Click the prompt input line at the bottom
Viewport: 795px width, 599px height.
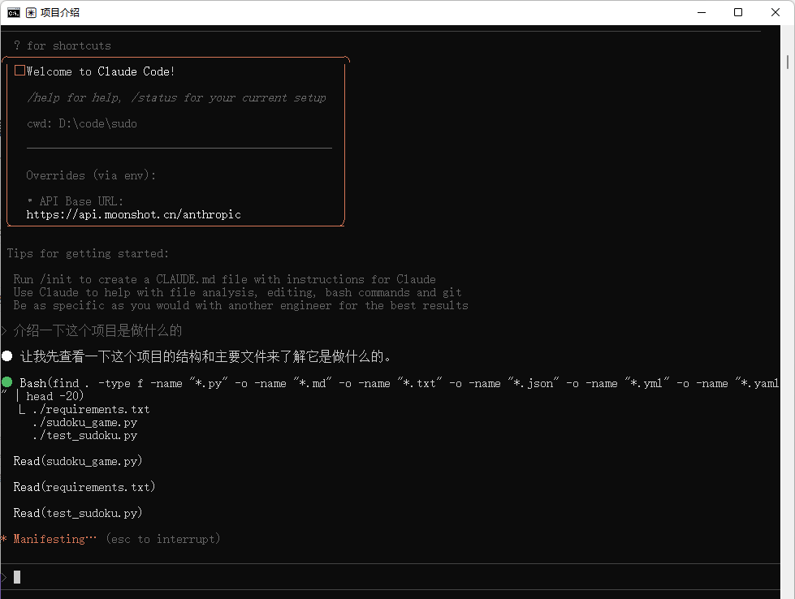point(390,577)
